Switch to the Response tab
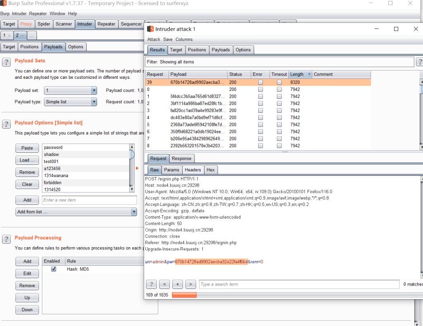Screen dimensions: 423x326 point(181,158)
